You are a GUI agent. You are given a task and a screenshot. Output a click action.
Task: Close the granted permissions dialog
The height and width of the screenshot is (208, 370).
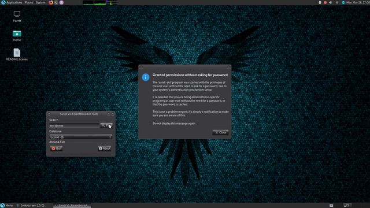tap(220, 132)
